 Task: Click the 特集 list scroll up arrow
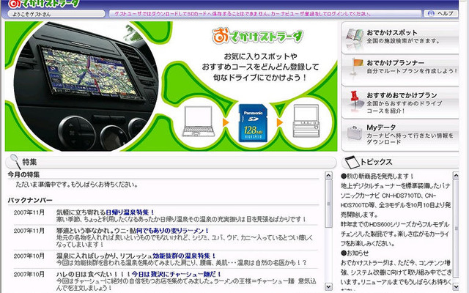pos(328,176)
